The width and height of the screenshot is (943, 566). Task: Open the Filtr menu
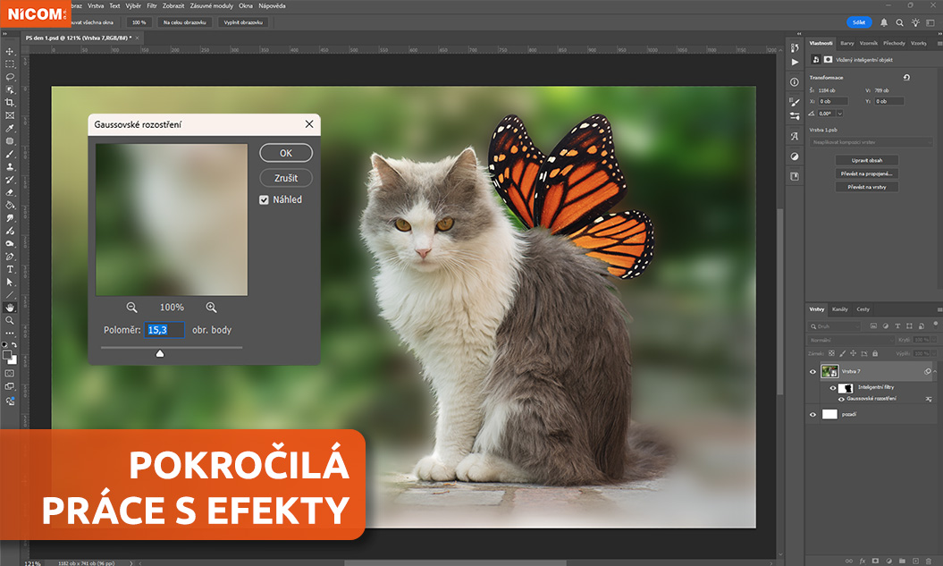152,6
